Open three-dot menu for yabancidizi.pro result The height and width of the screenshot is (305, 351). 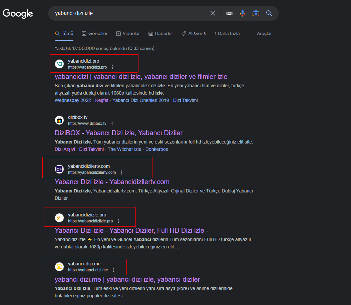click(x=112, y=67)
